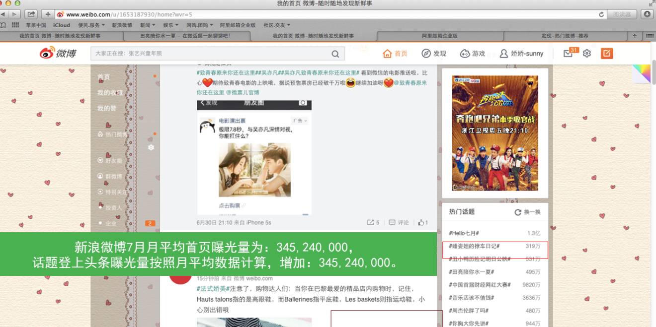Open 发现 from Weibo top navigation
Viewport: 656px width, 327px height.
tap(434, 54)
